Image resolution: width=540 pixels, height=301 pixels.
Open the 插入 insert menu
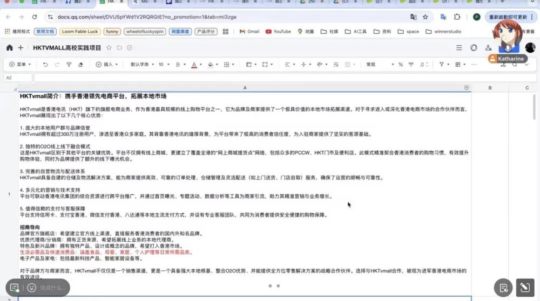pos(107,65)
